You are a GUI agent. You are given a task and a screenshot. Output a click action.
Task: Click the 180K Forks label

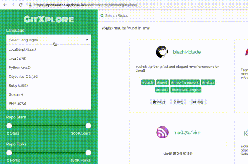tap(81, 160)
